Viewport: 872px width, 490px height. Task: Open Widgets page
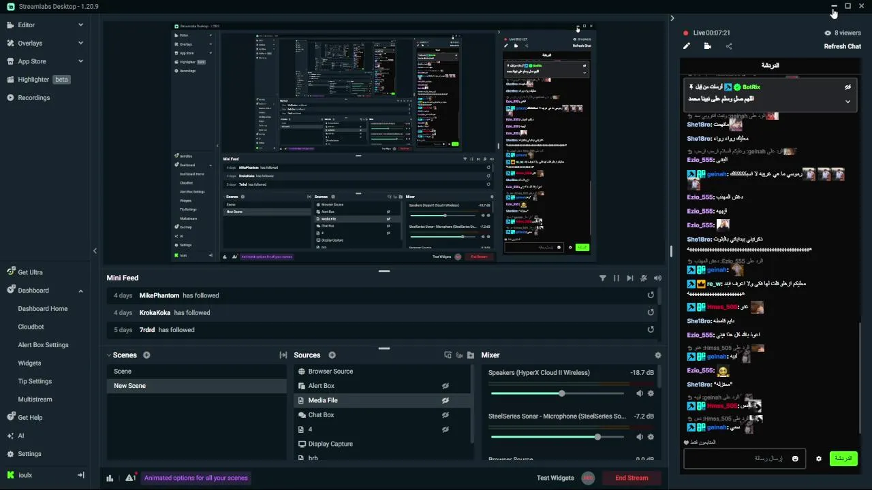tap(29, 363)
